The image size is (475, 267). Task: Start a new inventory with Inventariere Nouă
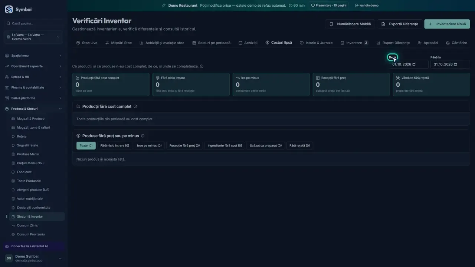447,24
